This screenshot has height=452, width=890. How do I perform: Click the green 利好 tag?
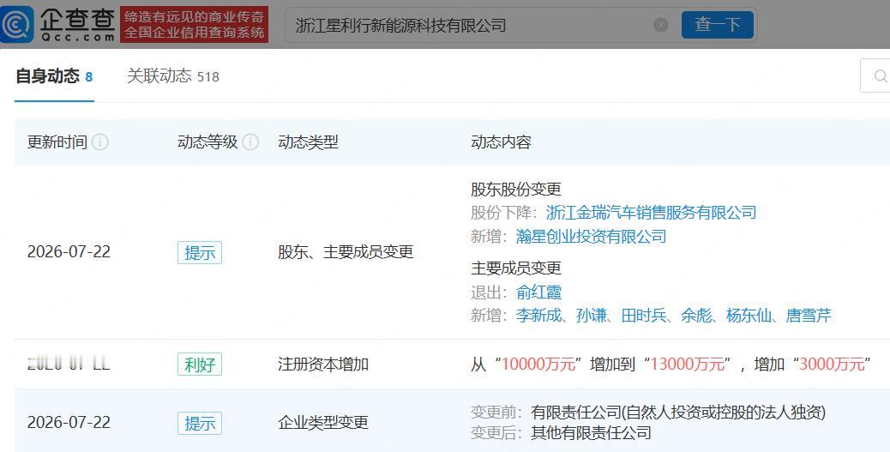[200, 364]
